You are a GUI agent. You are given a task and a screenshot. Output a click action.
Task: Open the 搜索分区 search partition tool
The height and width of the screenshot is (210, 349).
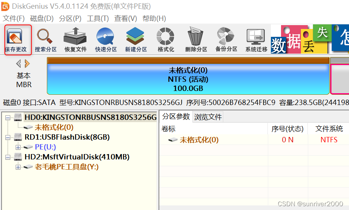tap(45, 37)
